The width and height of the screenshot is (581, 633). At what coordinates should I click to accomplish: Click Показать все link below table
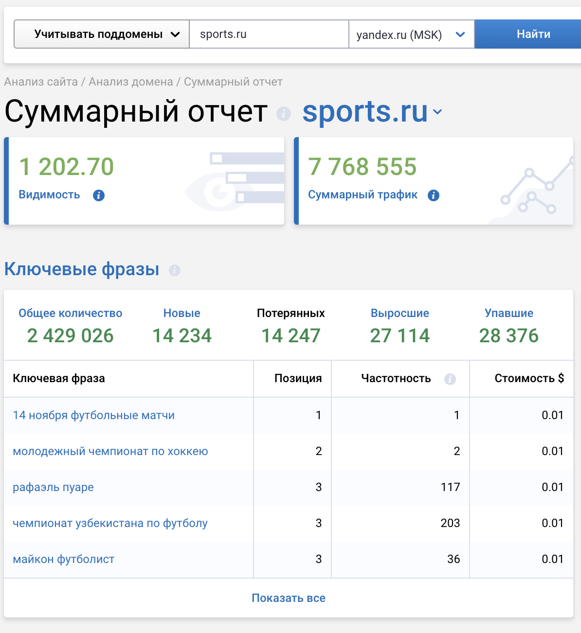[289, 598]
